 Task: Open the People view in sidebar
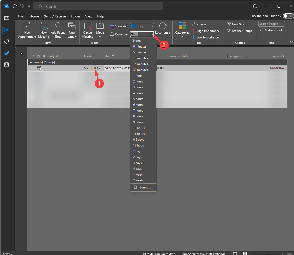(x=7, y=41)
